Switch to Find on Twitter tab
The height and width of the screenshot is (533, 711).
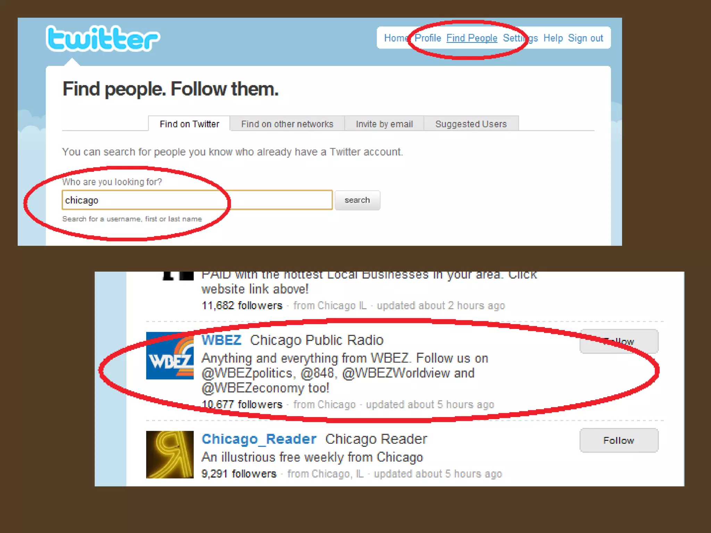click(x=189, y=124)
